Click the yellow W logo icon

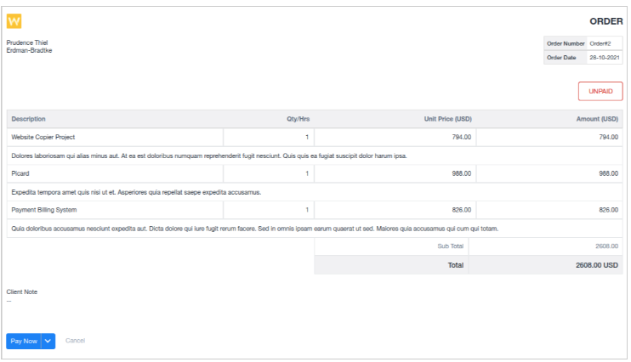click(x=14, y=21)
